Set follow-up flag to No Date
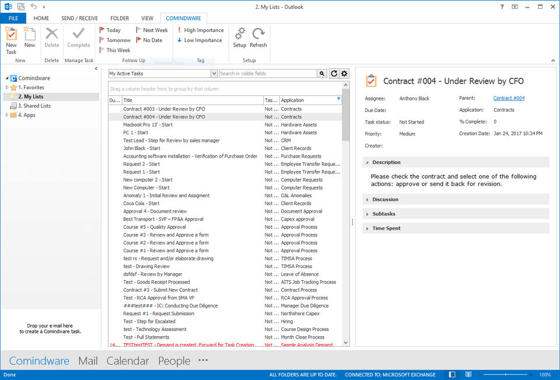The height and width of the screenshot is (380, 560). coord(149,40)
